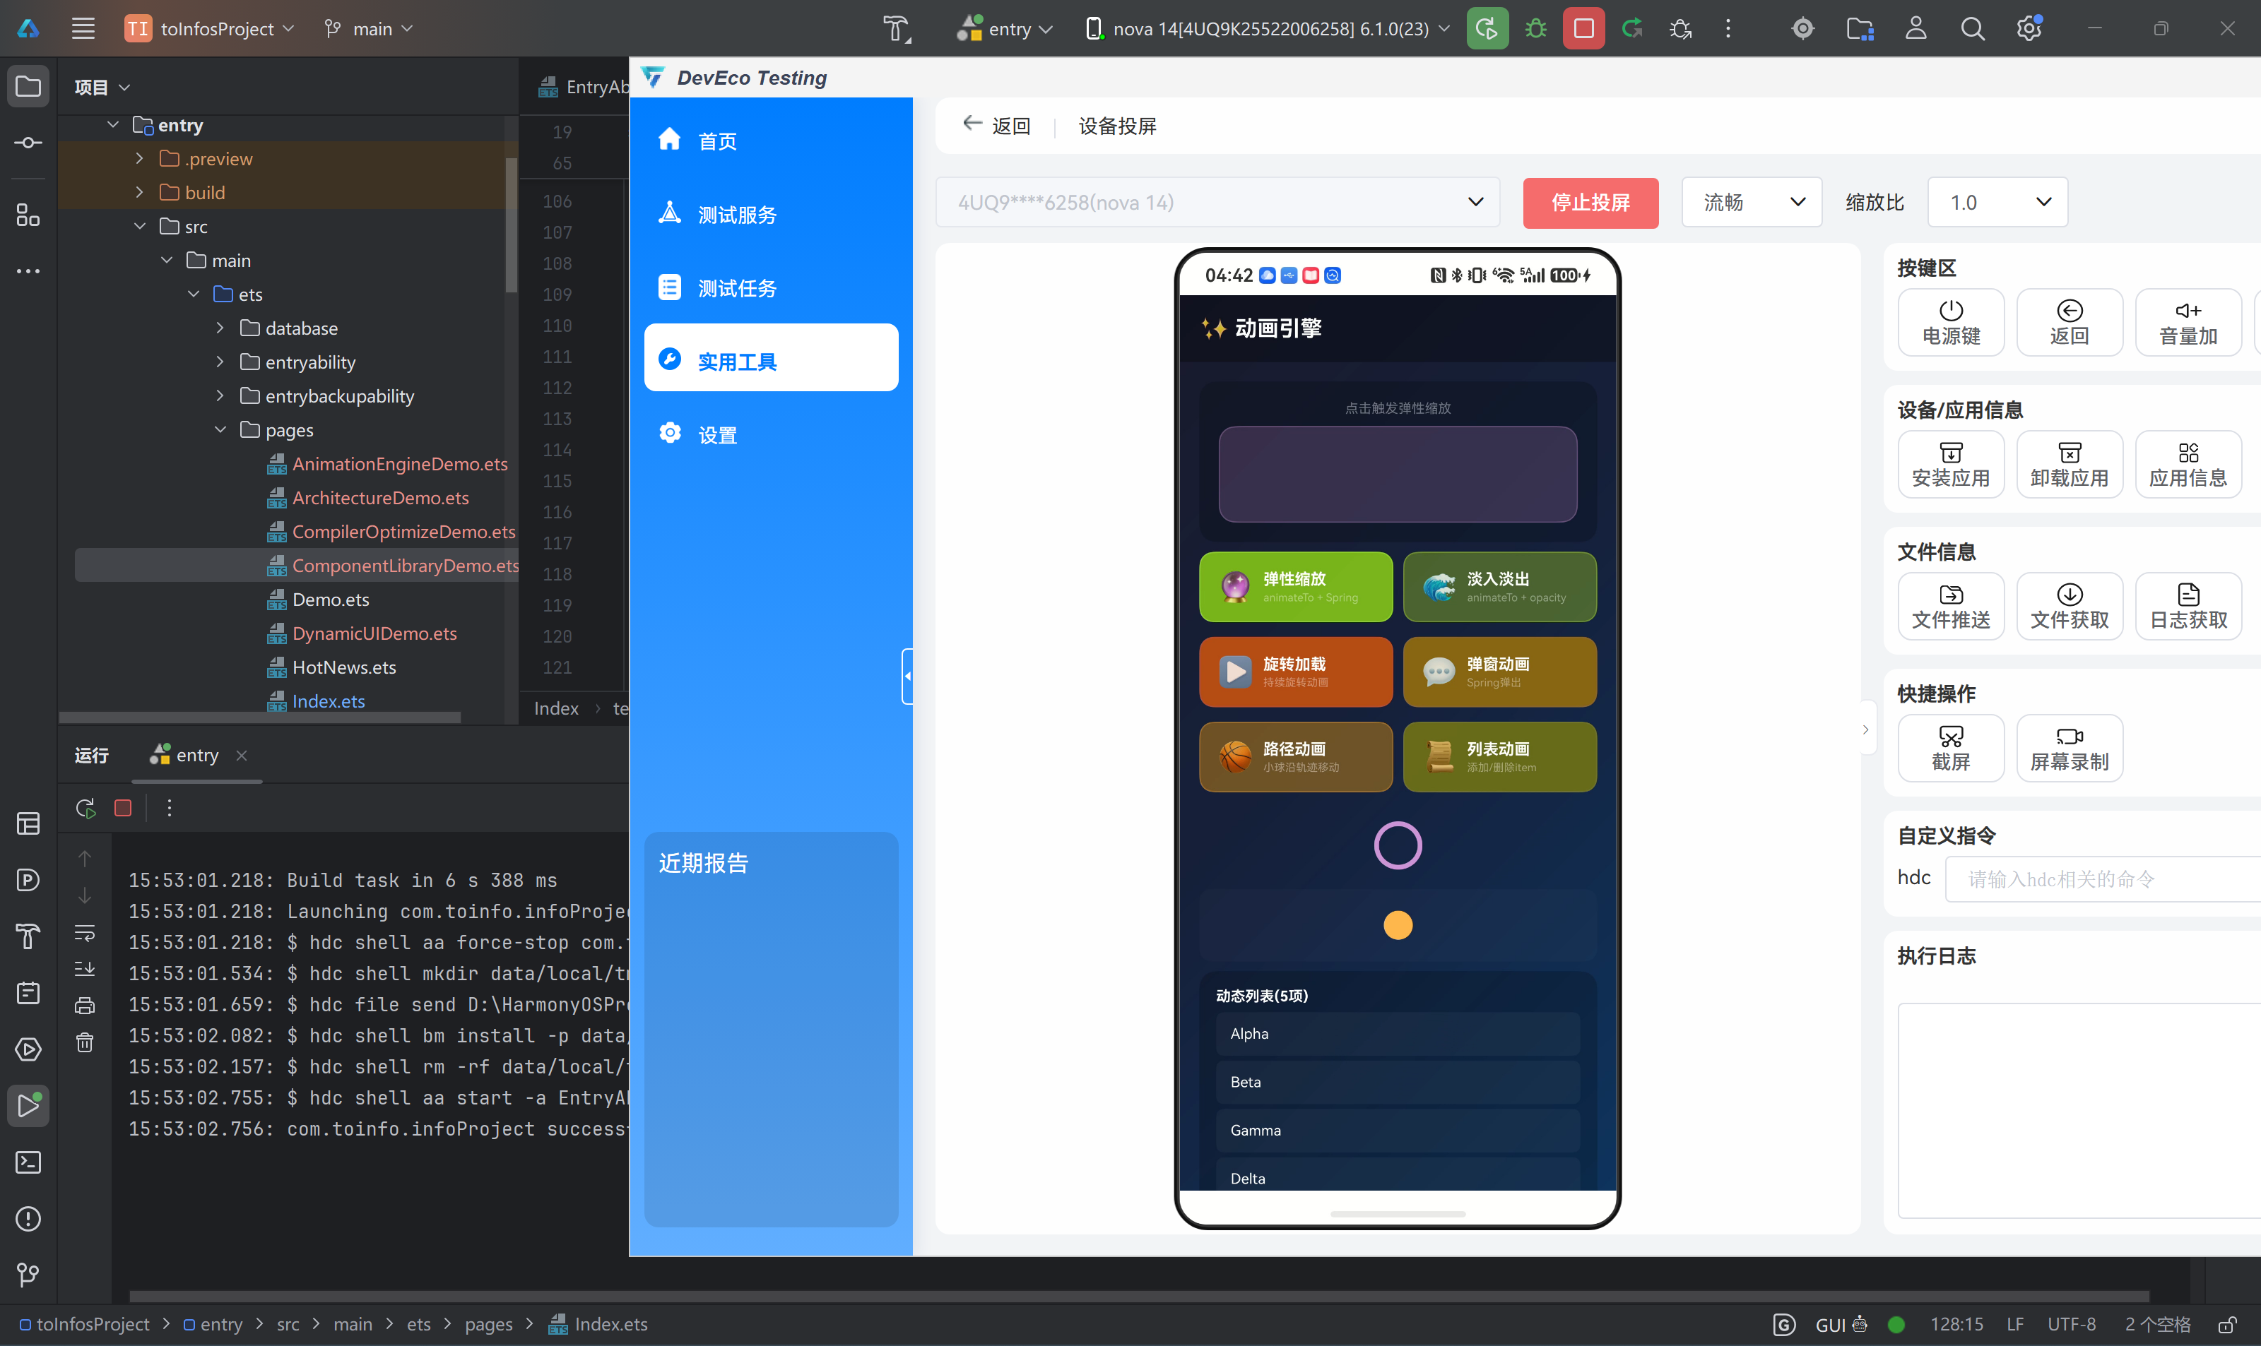Click the project tree horizontal scrollbar
This screenshot has height=1346, width=2261.
pos(259,717)
